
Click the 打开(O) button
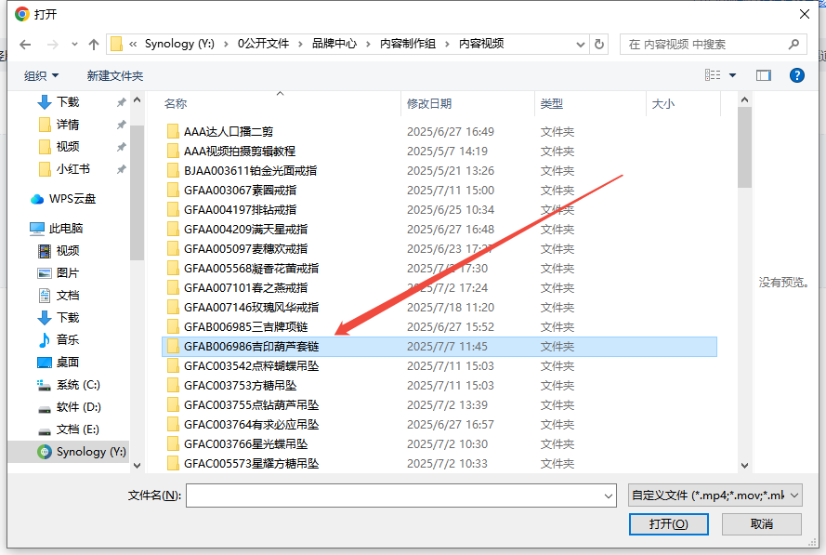tap(670, 524)
